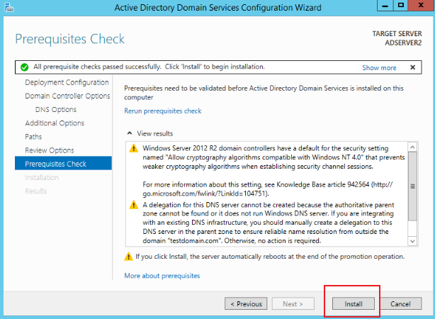Cancel the configuration wizard
This screenshot has width=435, height=319.
(400, 303)
